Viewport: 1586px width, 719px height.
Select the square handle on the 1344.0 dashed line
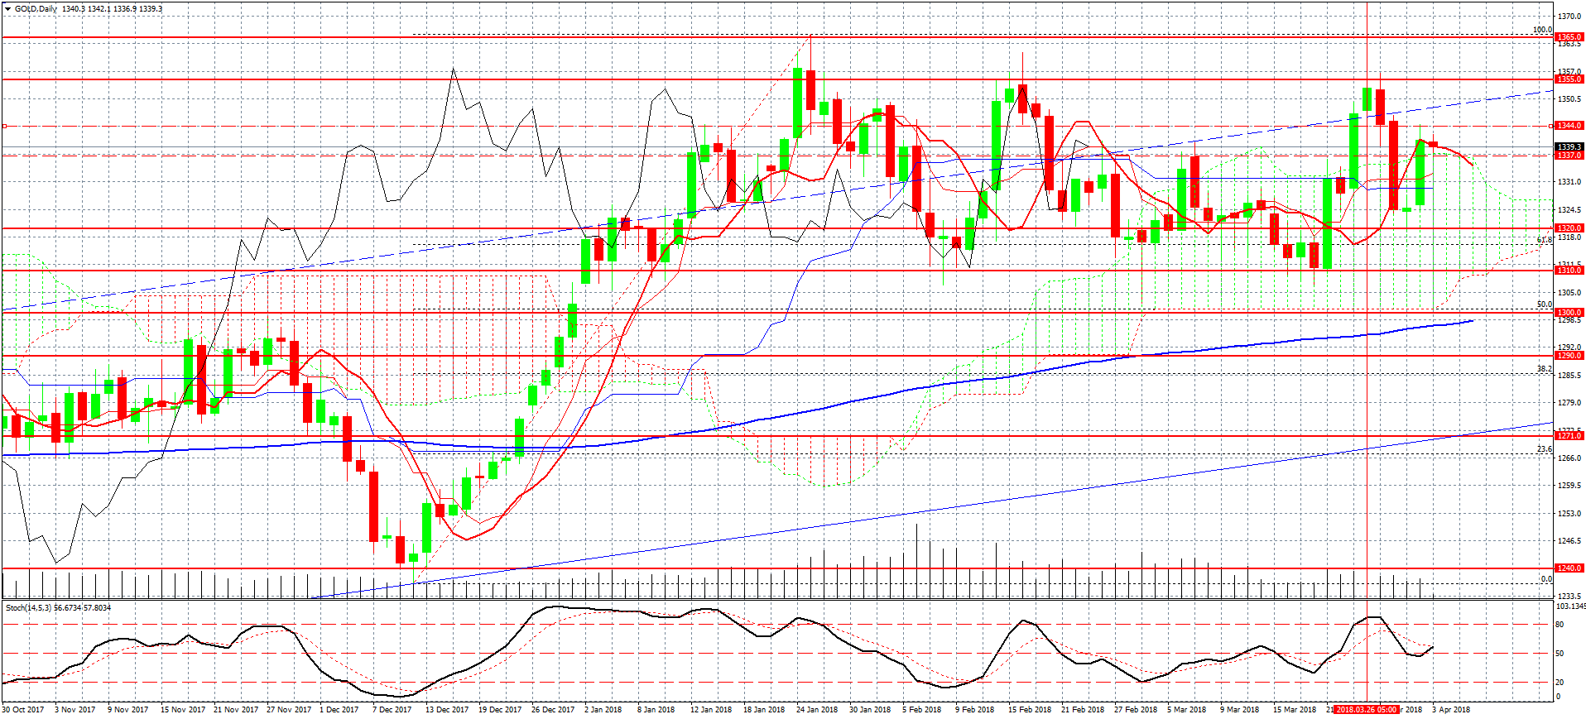coord(5,126)
